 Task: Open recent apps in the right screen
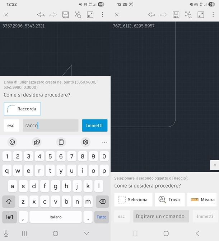click(135, 233)
